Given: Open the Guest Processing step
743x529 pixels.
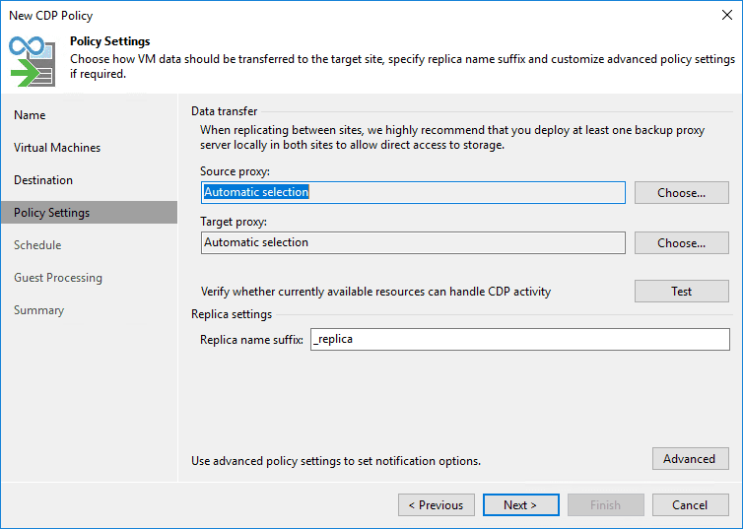Looking at the screenshot, I should (x=58, y=278).
